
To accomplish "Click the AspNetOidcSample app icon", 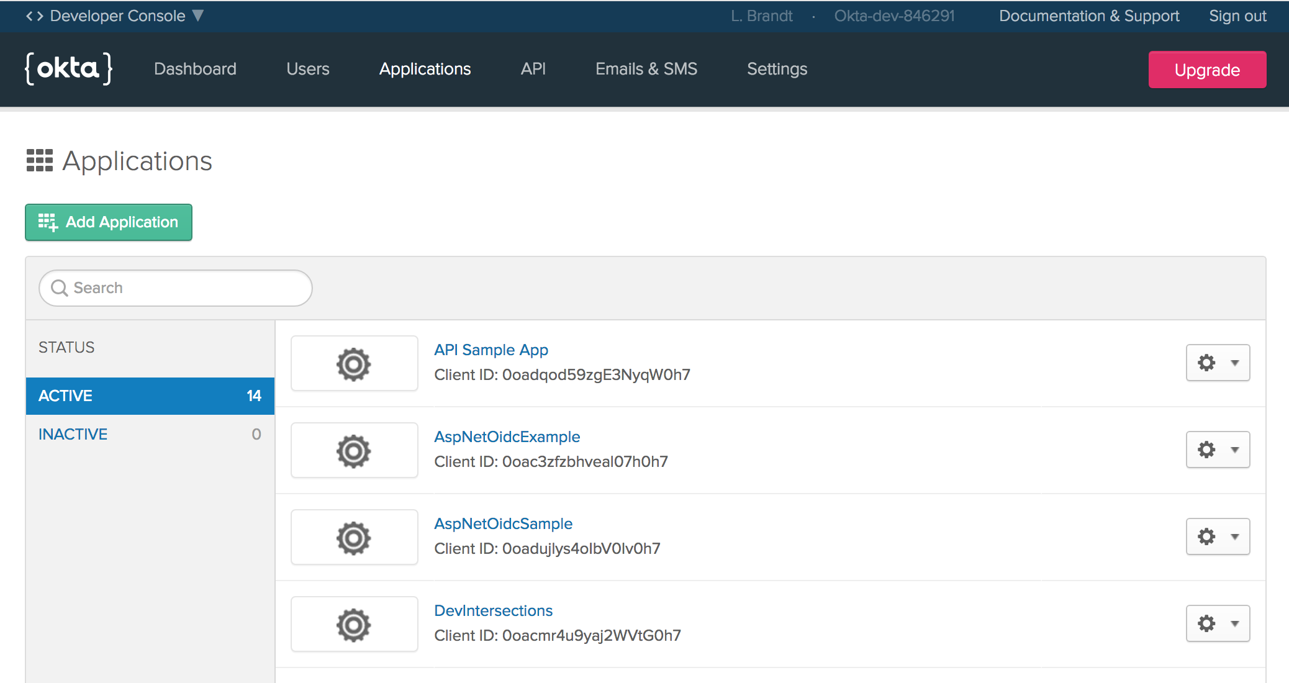I will pos(354,538).
